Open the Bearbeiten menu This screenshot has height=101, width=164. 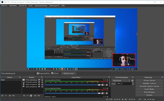pyautogui.click(x=13, y=6)
